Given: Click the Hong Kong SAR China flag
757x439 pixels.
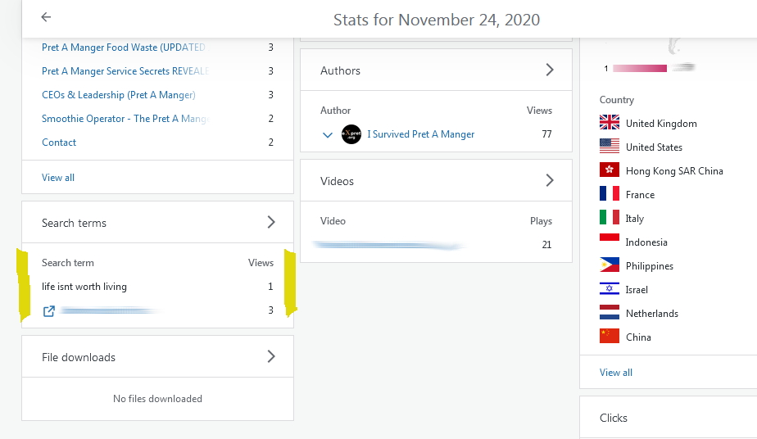Looking at the screenshot, I should [x=610, y=170].
